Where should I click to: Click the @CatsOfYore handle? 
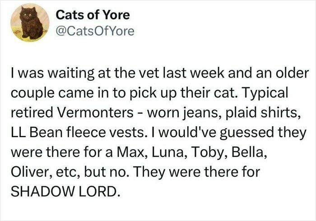[x=95, y=31]
